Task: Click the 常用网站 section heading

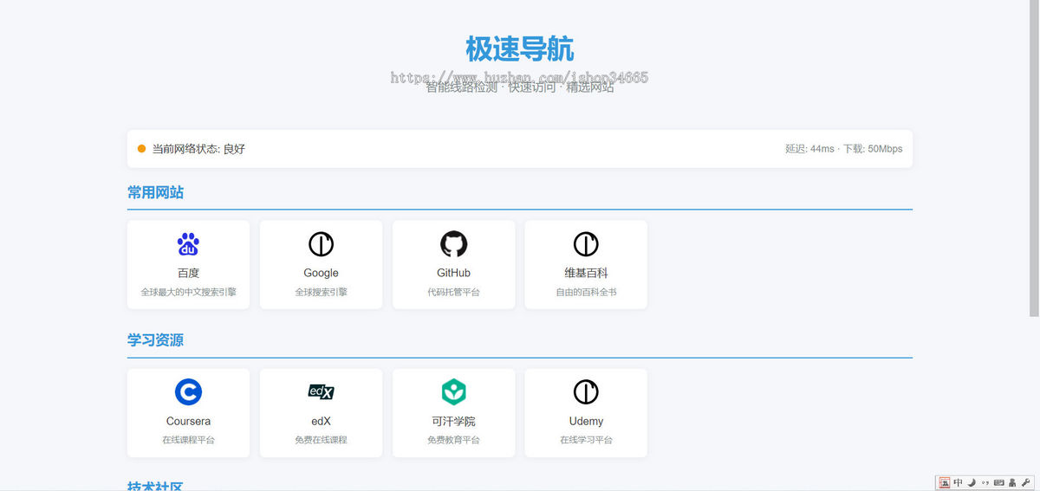Action: pos(155,192)
